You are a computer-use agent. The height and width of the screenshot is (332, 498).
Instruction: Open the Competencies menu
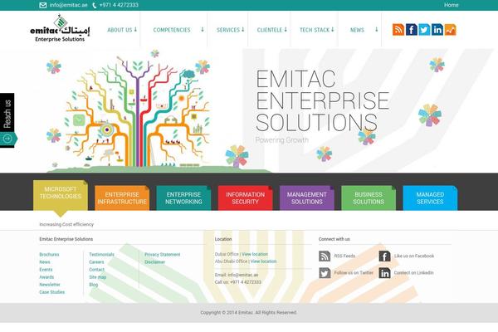point(172,30)
